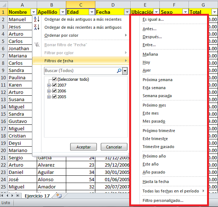Open the filter arrow on the Sexo column
Viewport: 218px width, 207px height.
(185, 12)
